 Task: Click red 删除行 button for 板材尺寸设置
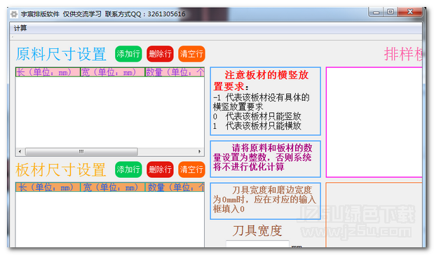[160, 170]
